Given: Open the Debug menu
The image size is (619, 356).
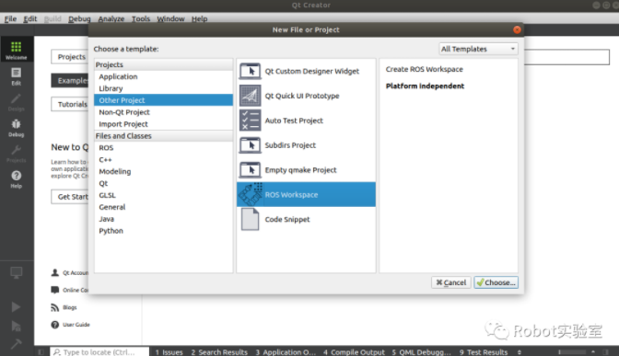Looking at the screenshot, I should coord(79,18).
